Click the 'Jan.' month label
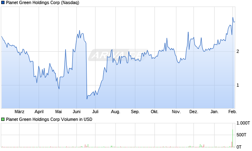The image size is (252, 151). 214,112
